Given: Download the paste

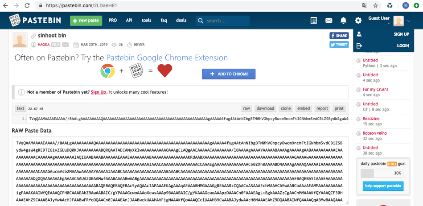Looking at the screenshot, I should (265, 108).
